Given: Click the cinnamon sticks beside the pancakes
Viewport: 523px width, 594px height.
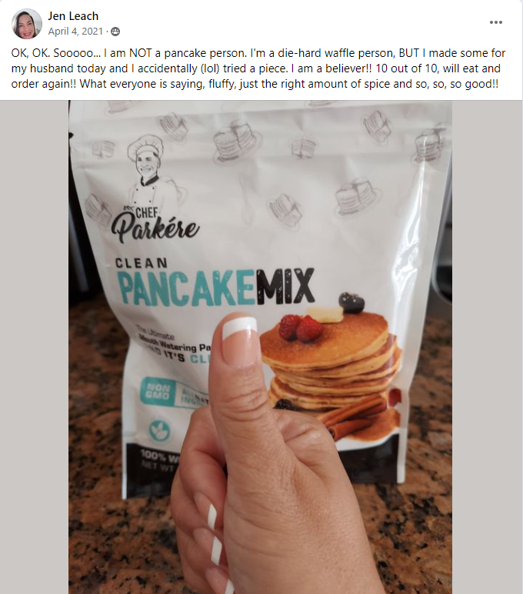Looking at the screenshot, I should click(x=352, y=416).
